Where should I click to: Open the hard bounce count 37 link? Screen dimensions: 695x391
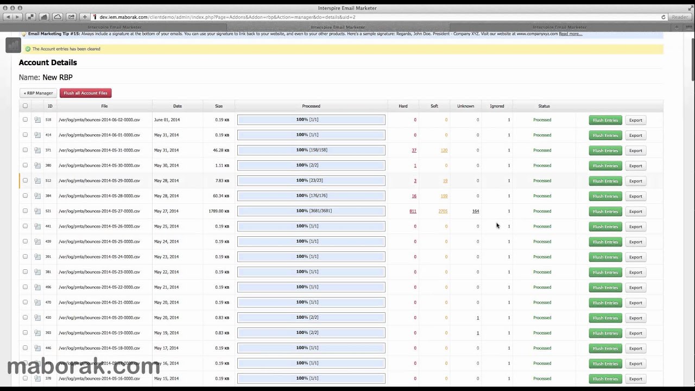point(414,150)
